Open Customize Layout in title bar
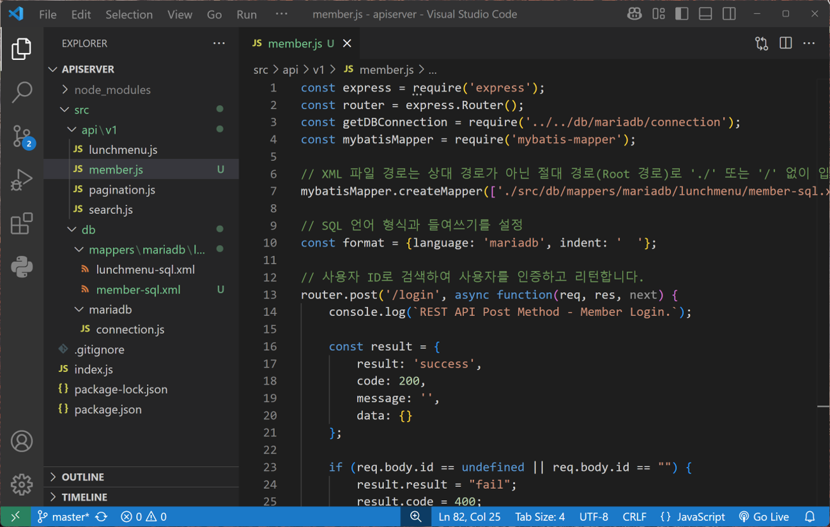The image size is (830, 527). click(659, 13)
